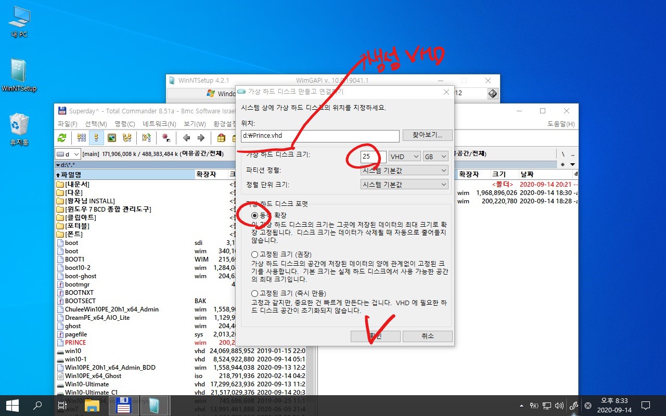This screenshot has width=666, height=416.
Task: Click the virtual disk size field 25
Action: (x=373, y=156)
